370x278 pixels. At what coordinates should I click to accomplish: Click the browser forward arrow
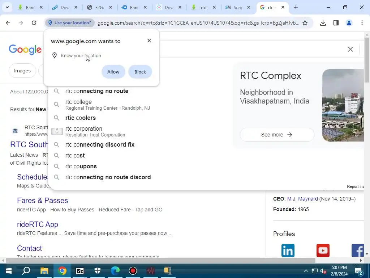point(21,23)
